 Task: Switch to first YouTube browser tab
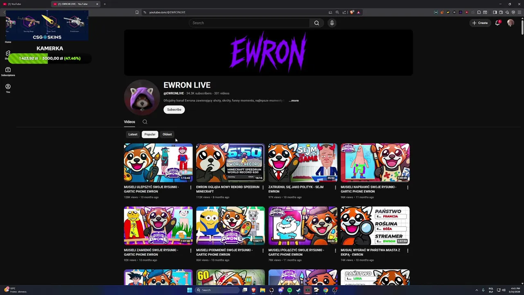click(25, 4)
